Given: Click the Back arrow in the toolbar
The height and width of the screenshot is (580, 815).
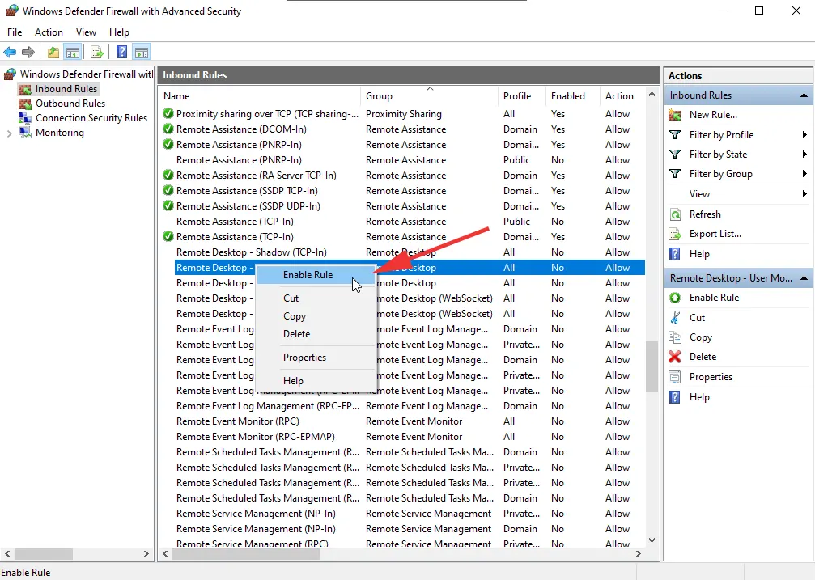Looking at the screenshot, I should pyautogui.click(x=11, y=53).
